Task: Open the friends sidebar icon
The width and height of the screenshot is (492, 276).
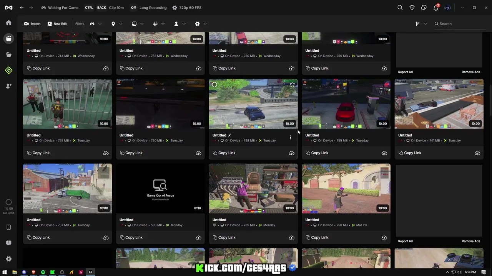Action: [x=8, y=86]
